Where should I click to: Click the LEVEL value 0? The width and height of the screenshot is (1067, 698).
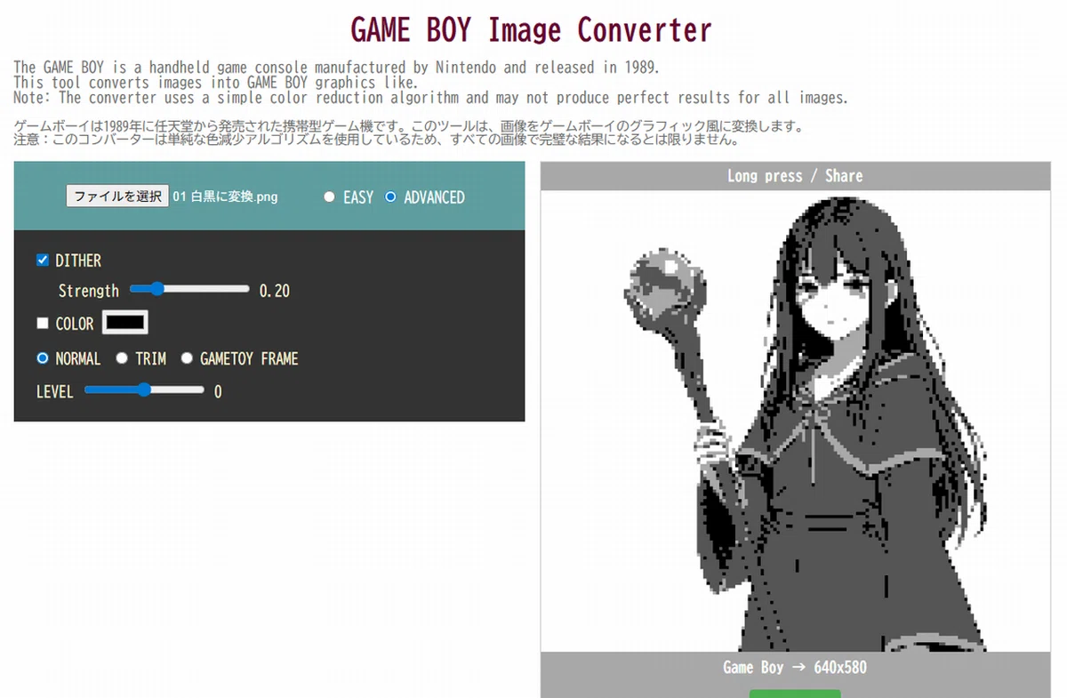tap(218, 391)
